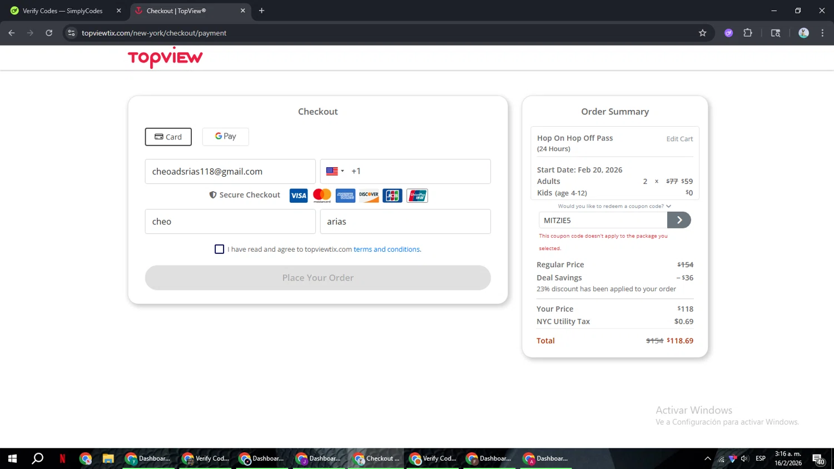
Task: Click the Deal Savings -$36 value
Action: (x=685, y=278)
